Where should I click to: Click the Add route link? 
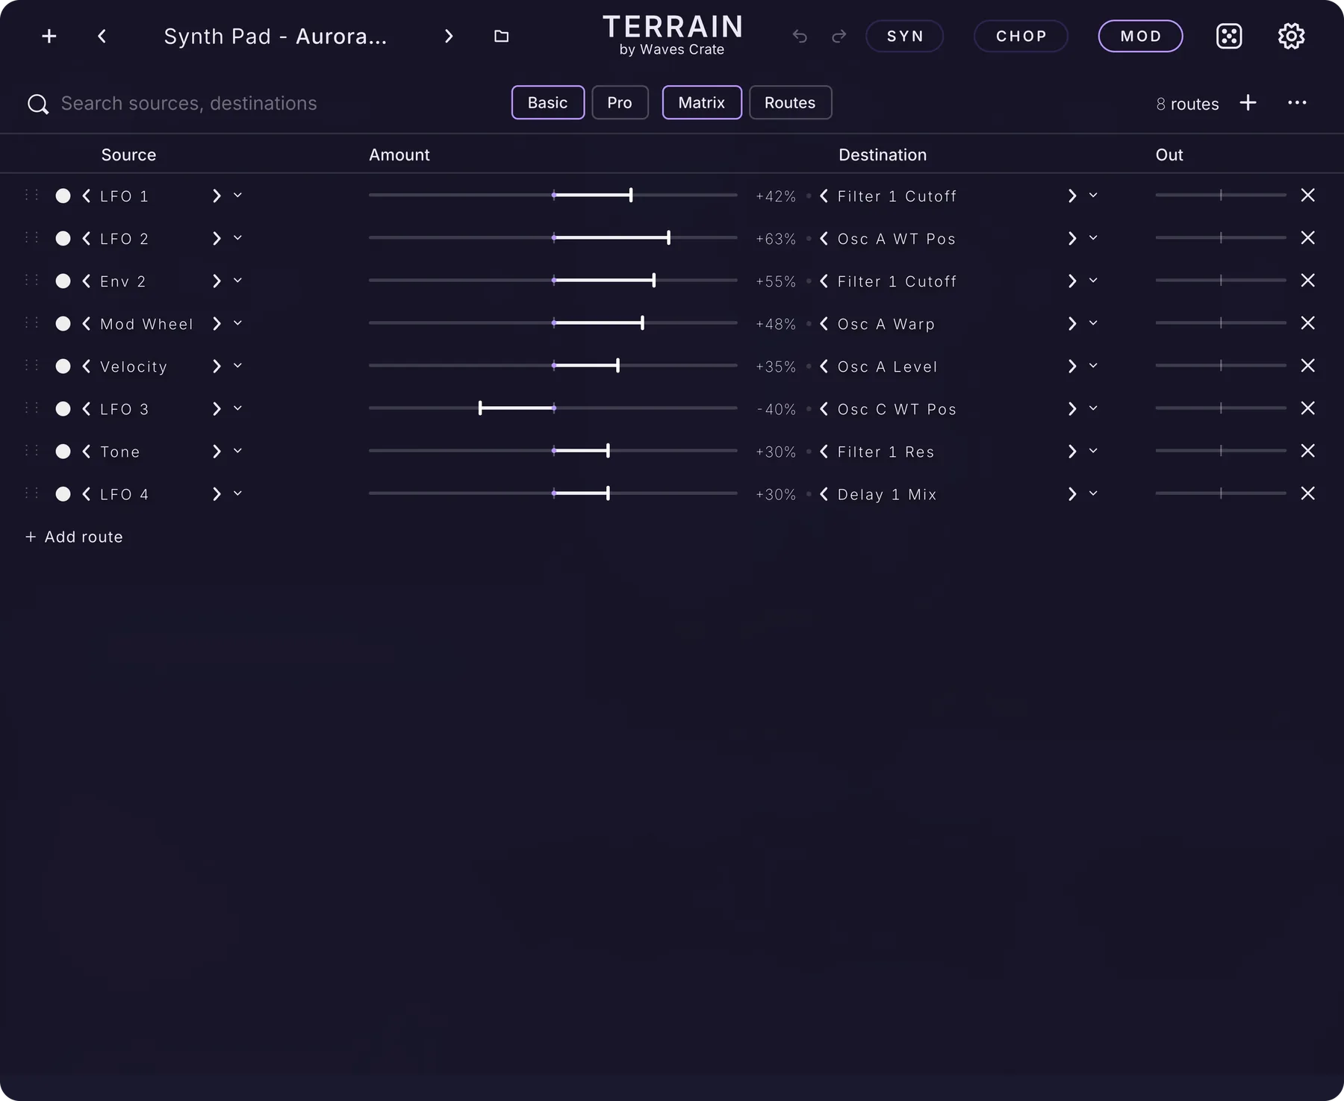pos(74,537)
